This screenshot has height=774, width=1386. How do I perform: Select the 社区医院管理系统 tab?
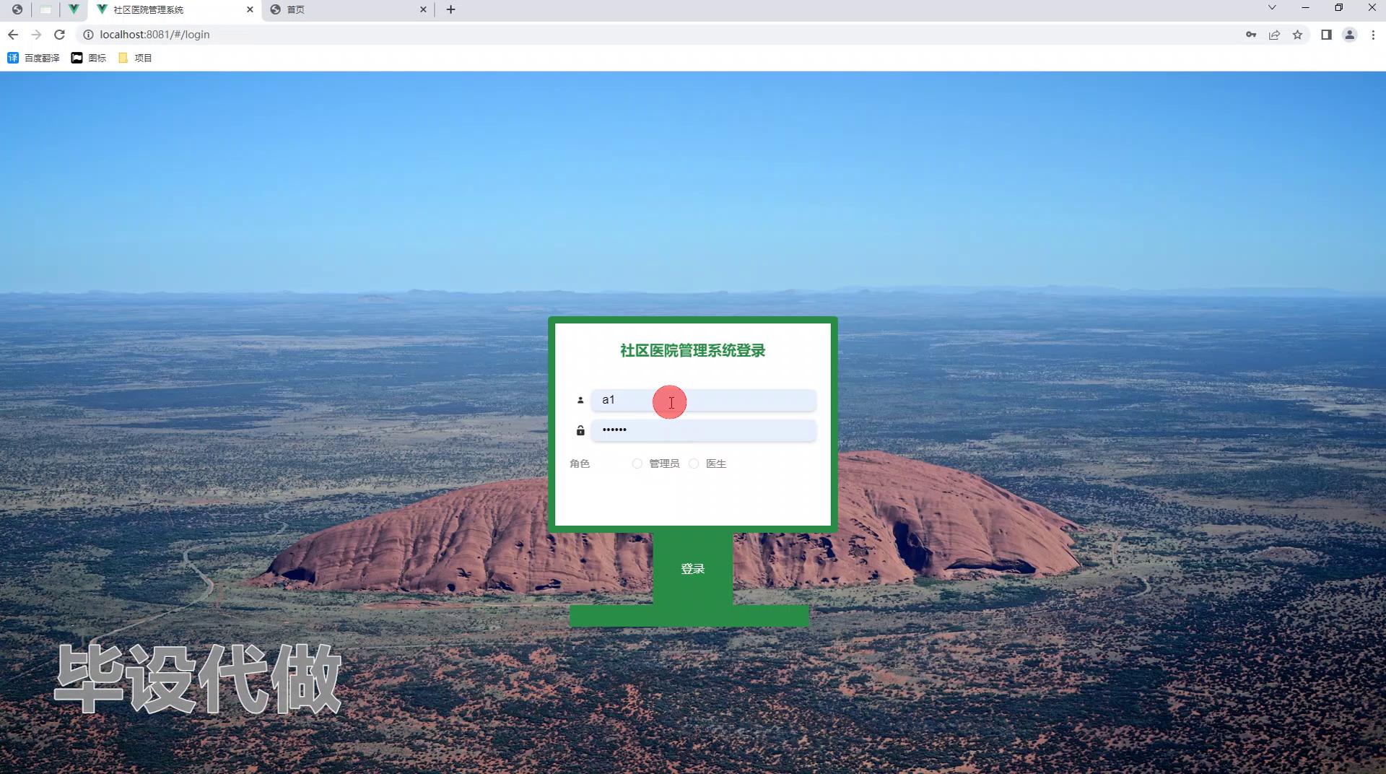pyautogui.click(x=175, y=9)
